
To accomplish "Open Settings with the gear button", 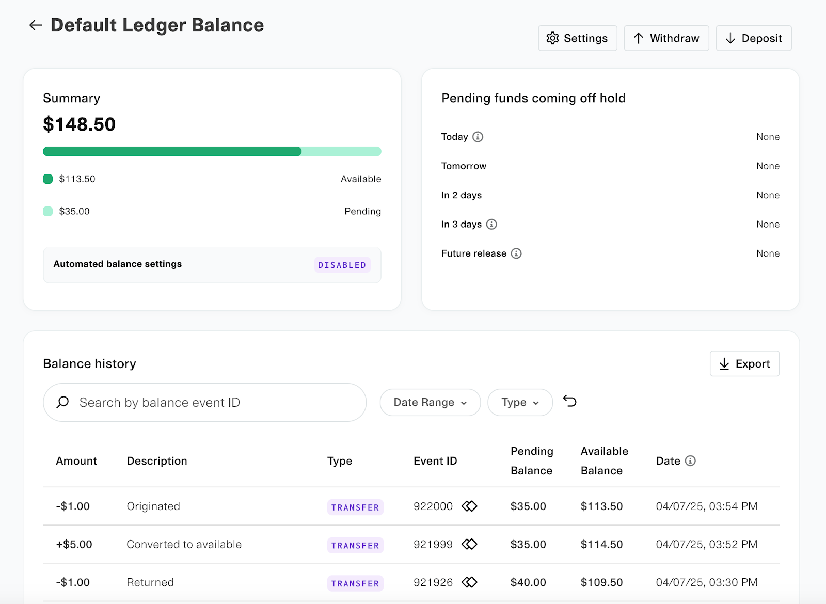I will [577, 38].
